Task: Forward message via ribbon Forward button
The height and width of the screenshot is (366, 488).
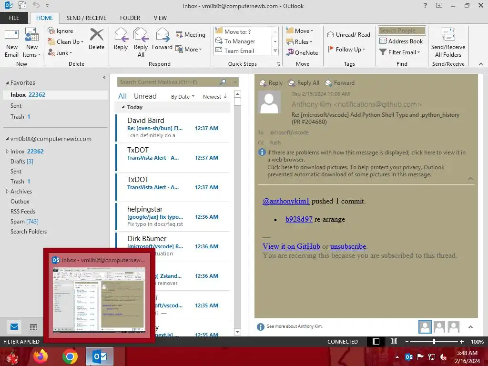Action: 162,39
